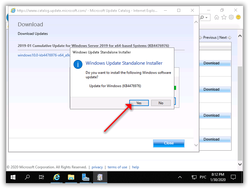249x189 pixels.
Task: Open the help link in footer
Action: pos(135,167)
